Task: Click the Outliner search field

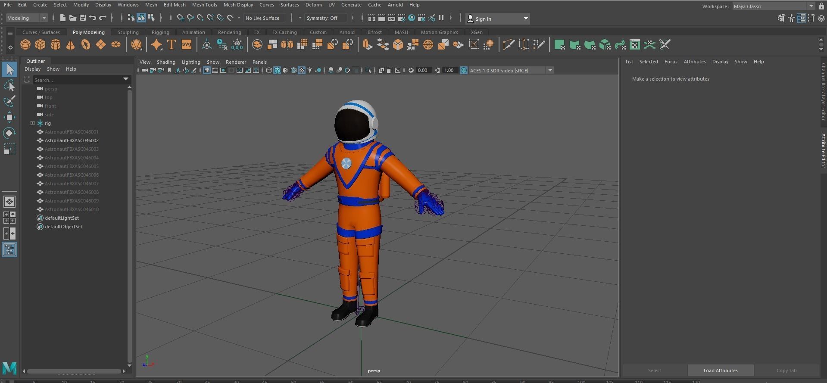Action: (x=78, y=80)
